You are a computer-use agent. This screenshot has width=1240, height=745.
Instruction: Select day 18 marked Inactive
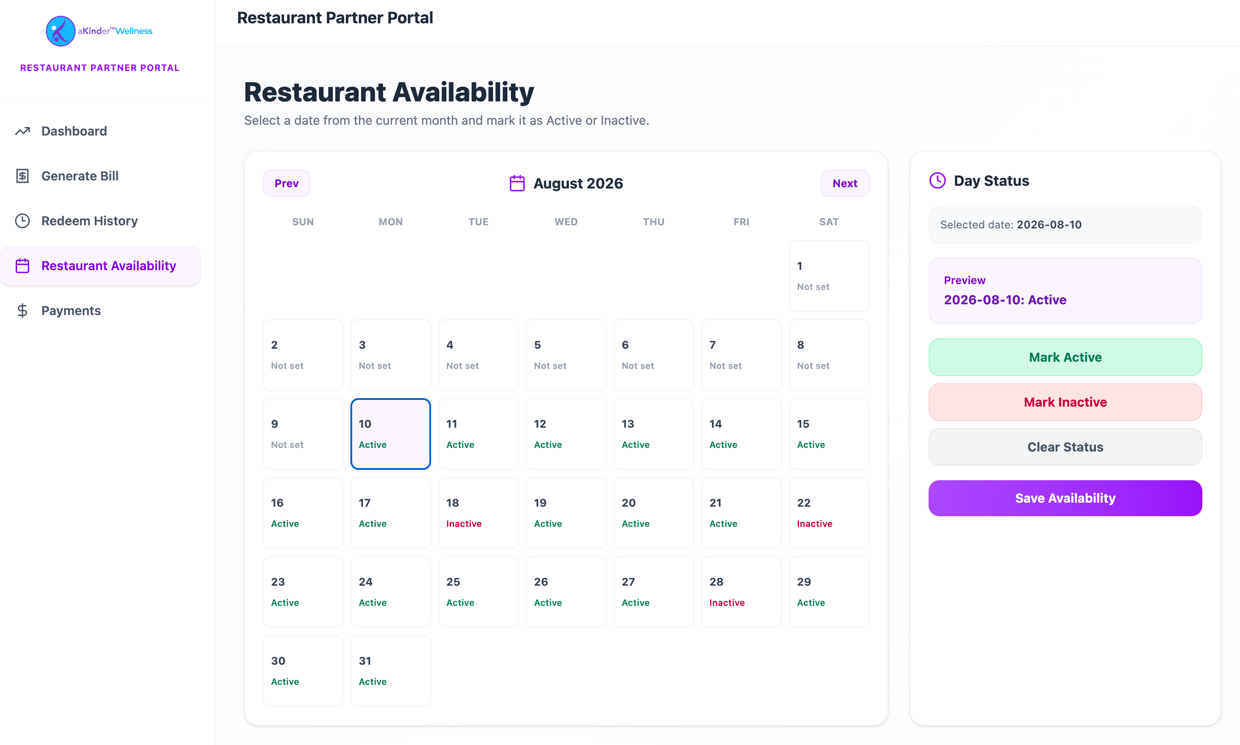click(x=478, y=513)
